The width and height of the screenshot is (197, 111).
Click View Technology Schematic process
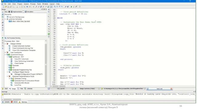(24, 61)
